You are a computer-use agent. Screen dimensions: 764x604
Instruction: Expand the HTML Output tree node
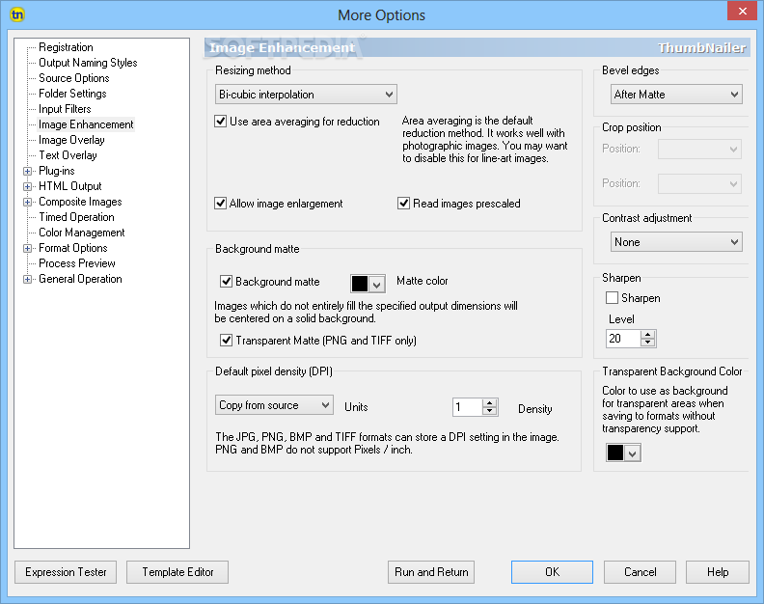coord(27,187)
